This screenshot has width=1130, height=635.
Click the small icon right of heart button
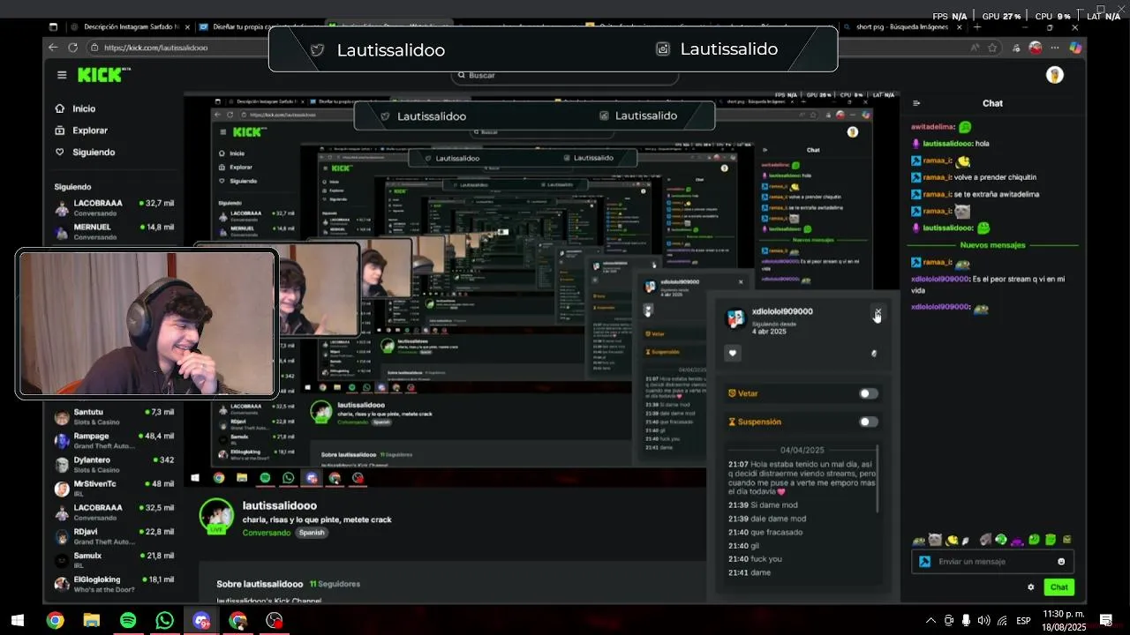tap(874, 353)
